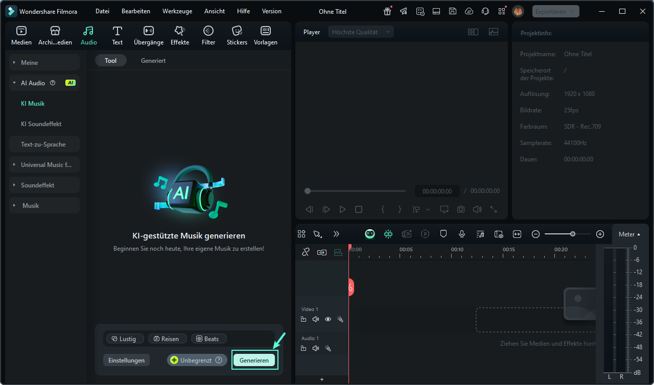Open KI Soundeffekt in the sidebar

click(x=41, y=124)
